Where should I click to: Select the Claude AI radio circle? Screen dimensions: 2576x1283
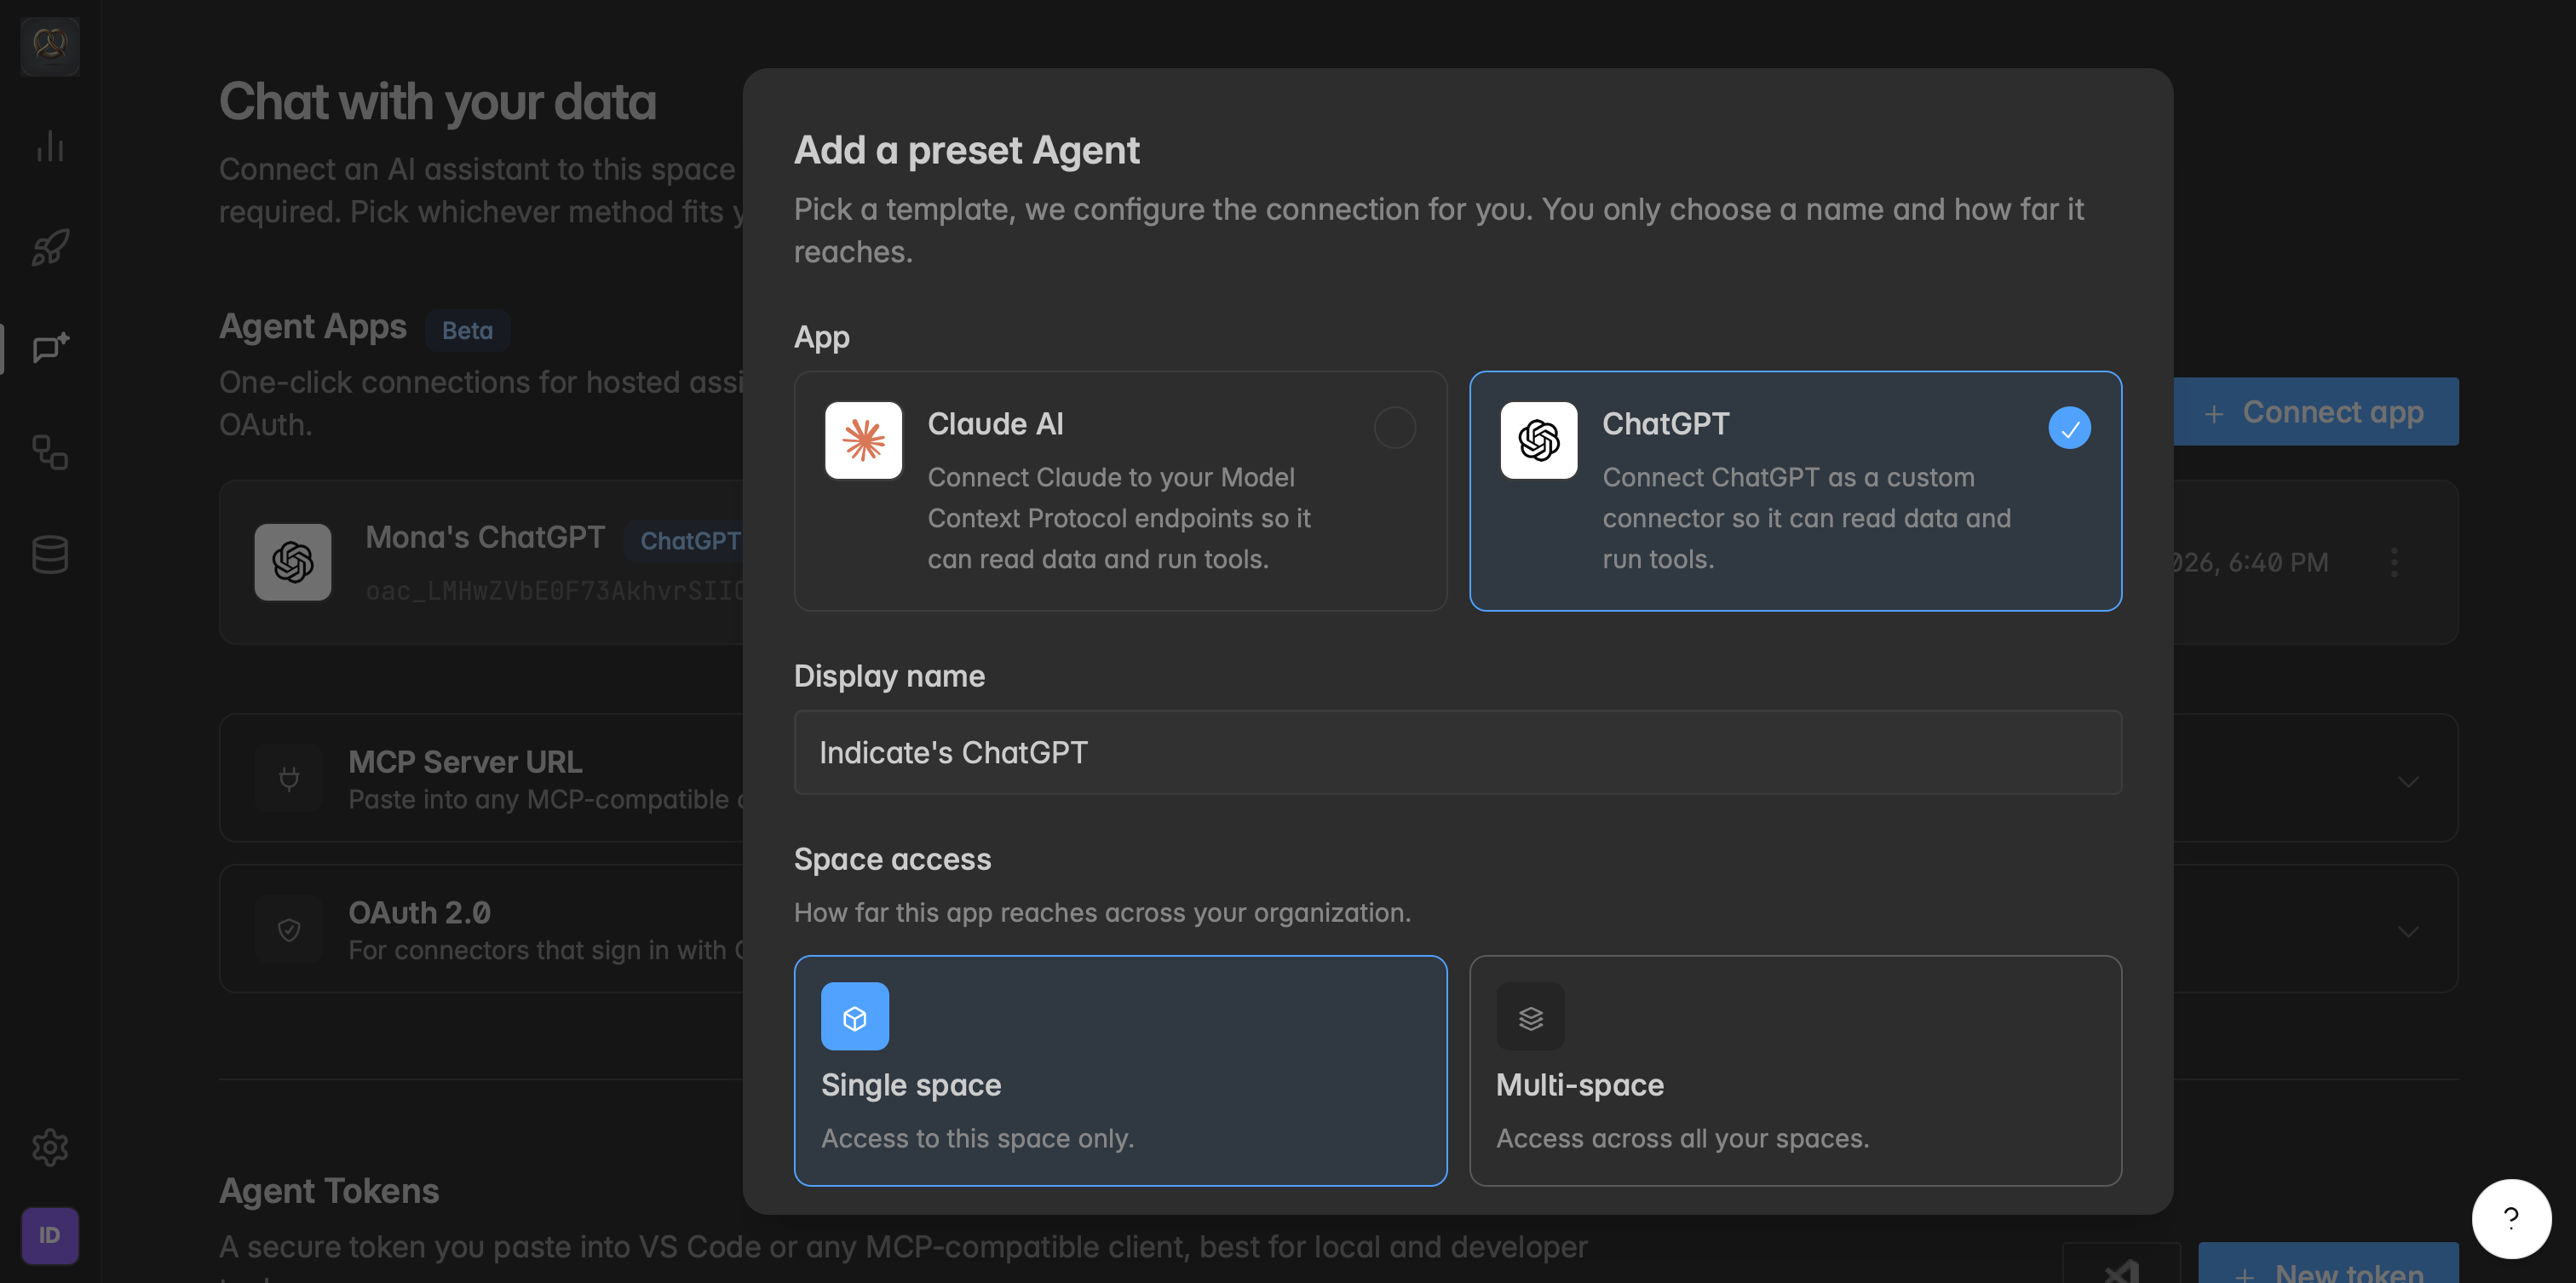1394,427
